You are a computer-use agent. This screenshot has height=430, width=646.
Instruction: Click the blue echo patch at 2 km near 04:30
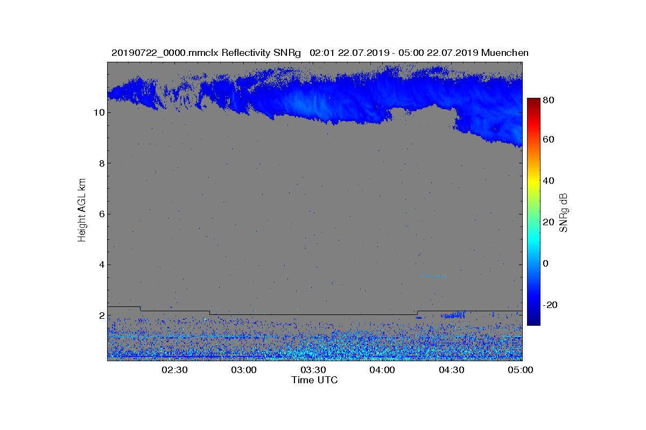click(x=452, y=315)
